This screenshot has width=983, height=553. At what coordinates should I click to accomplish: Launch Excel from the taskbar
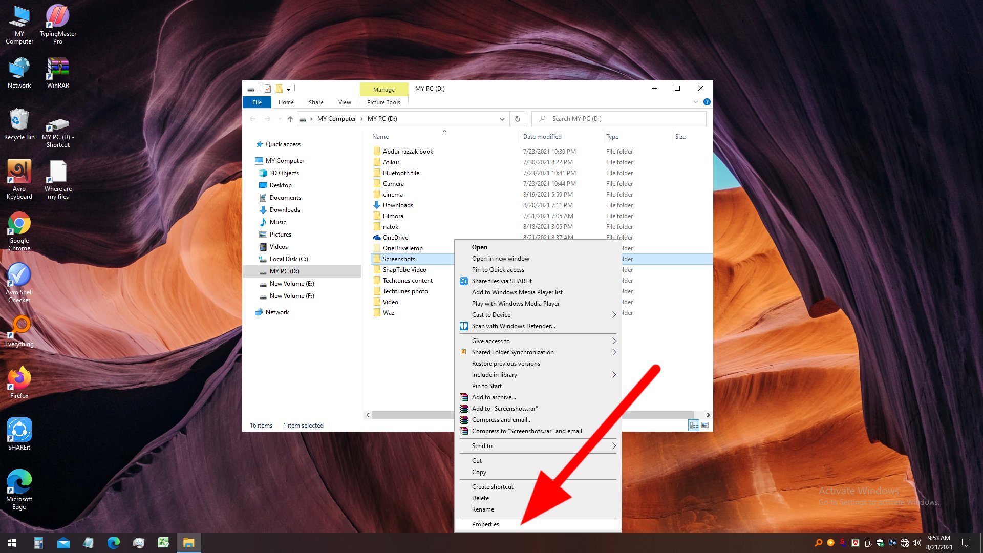(163, 542)
